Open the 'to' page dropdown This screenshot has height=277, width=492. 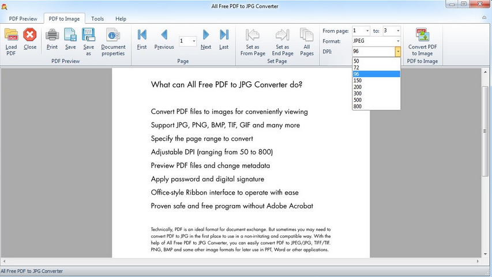tap(398, 31)
